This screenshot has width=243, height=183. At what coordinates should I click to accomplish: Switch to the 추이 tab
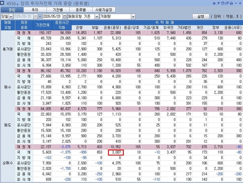(35, 10)
